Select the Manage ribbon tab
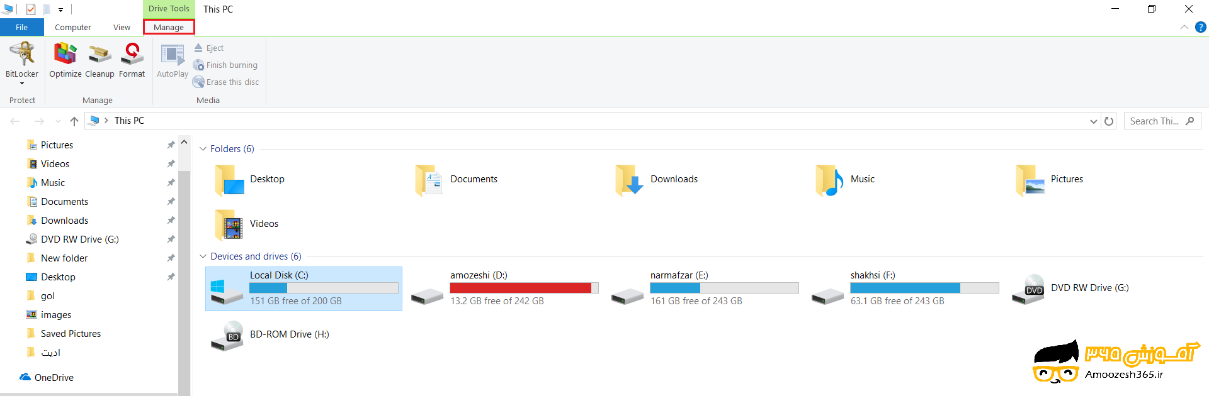 point(169,27)
